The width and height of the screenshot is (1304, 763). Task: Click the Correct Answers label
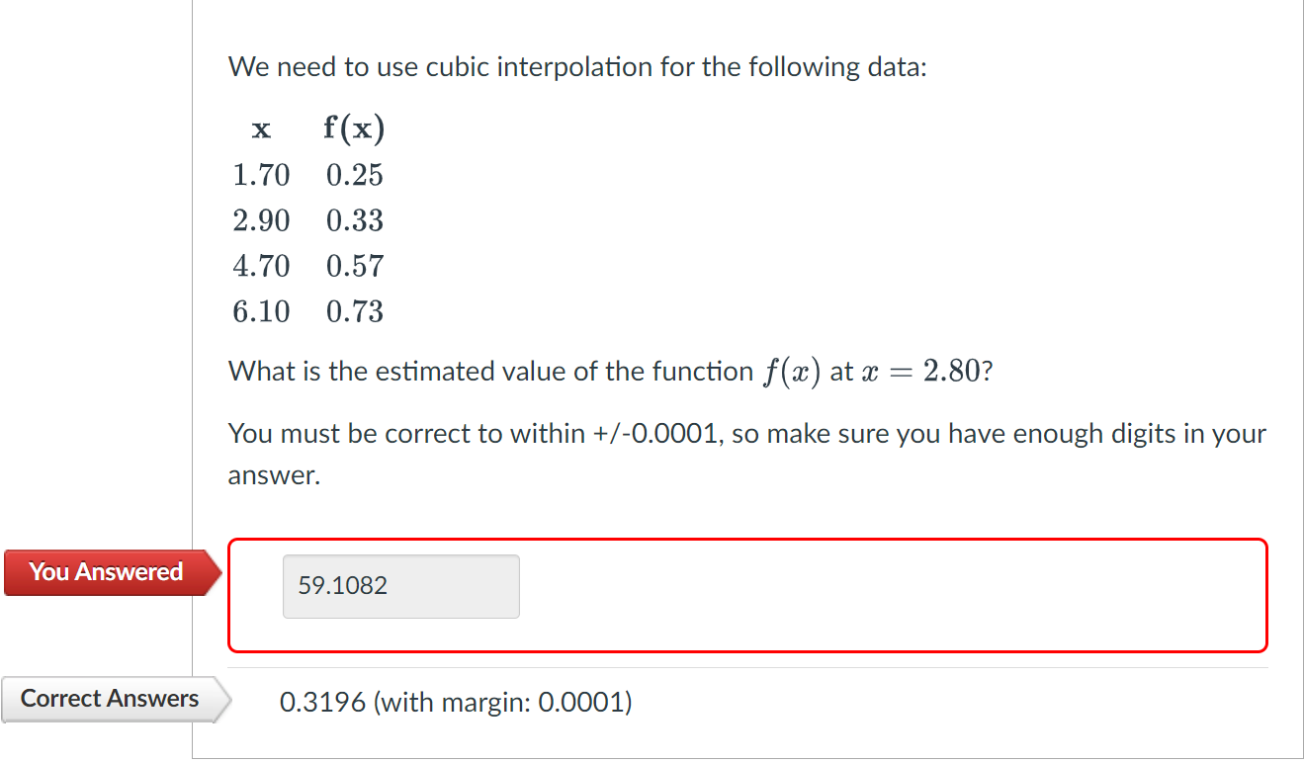coord(113,699)
